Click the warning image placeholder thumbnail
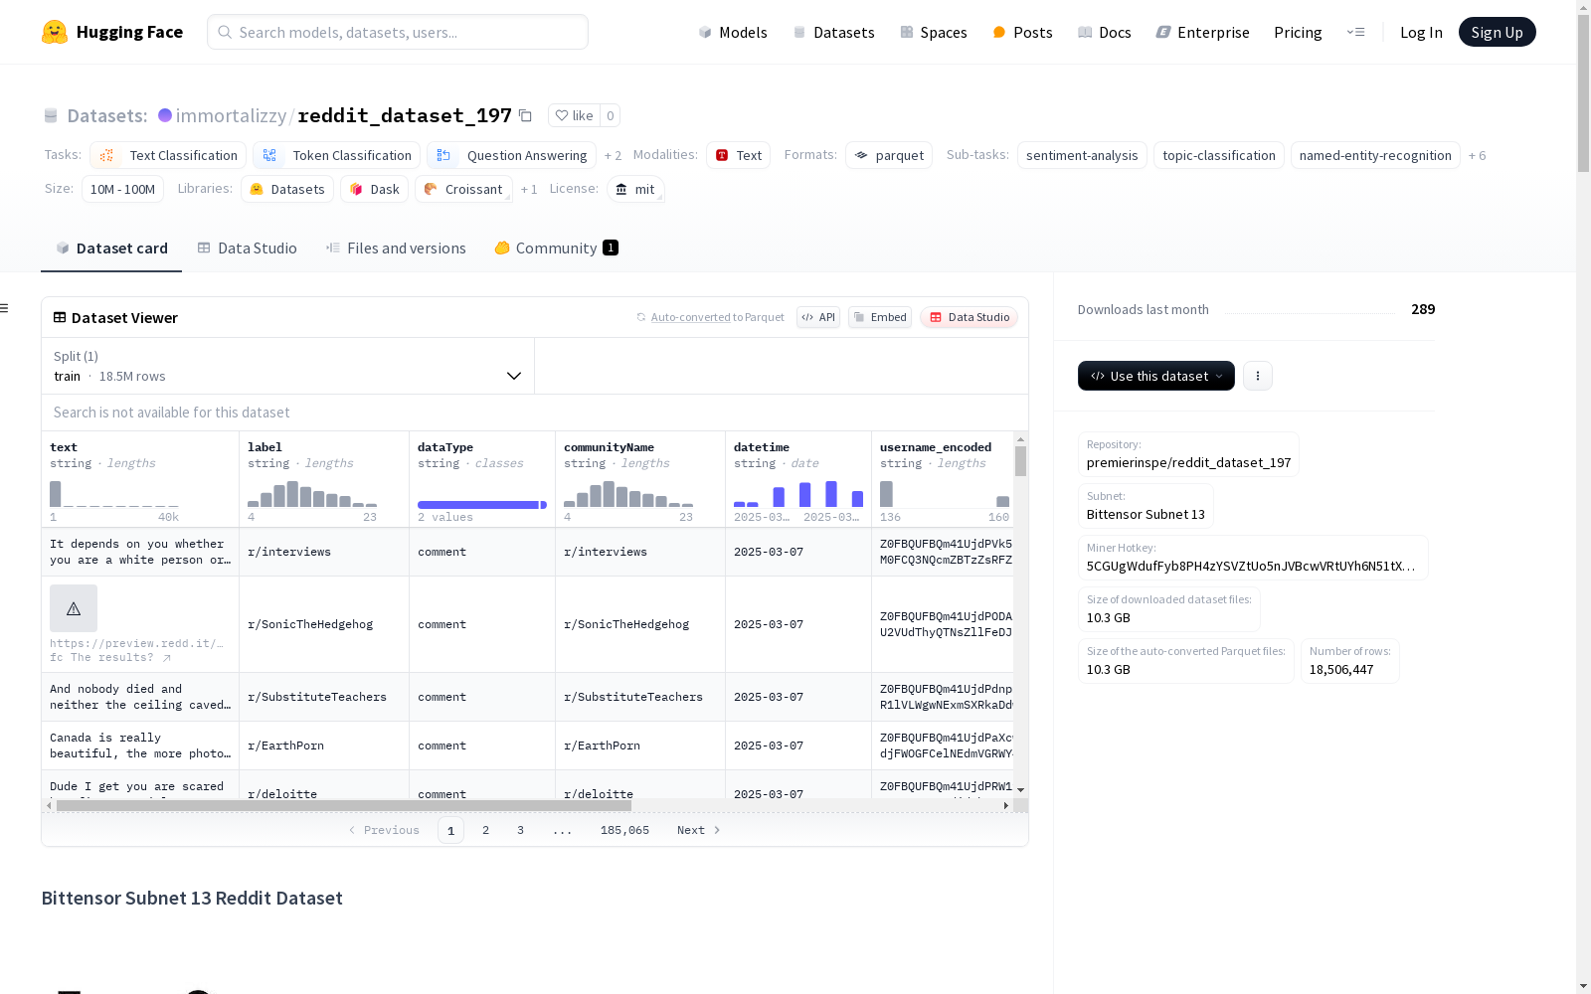Viewport: 1591px width, 994px height. [74, 608]
